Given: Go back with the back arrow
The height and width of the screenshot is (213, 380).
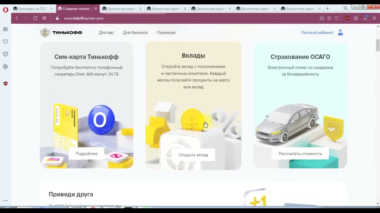Looking at the screenshot, I should pyautogui.click(x=17, y=18).
